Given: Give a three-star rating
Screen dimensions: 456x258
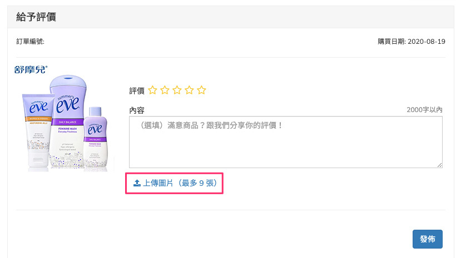Looking at the screenshot, I should (177, 90).
